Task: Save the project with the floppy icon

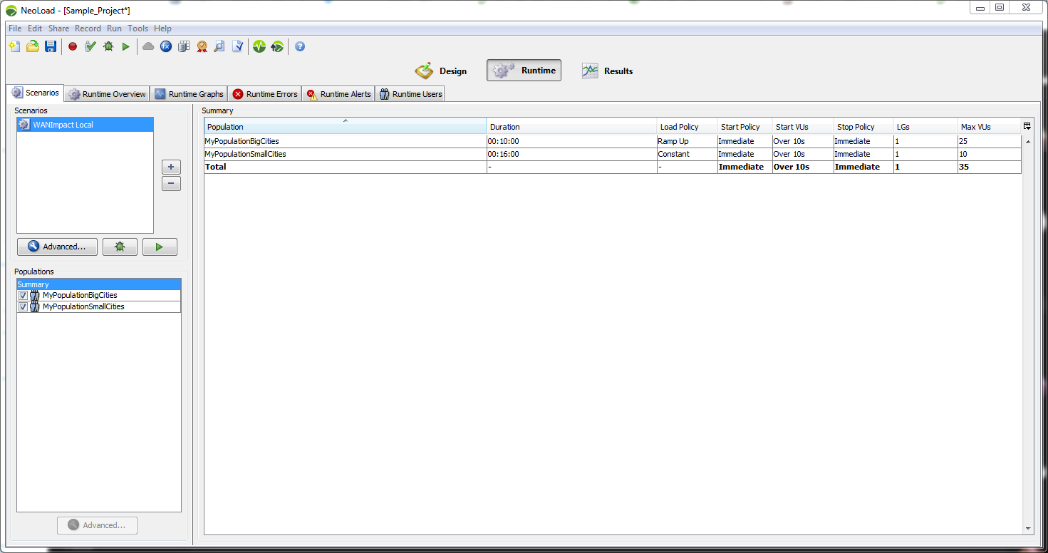Action: click(x=51, y=46)
